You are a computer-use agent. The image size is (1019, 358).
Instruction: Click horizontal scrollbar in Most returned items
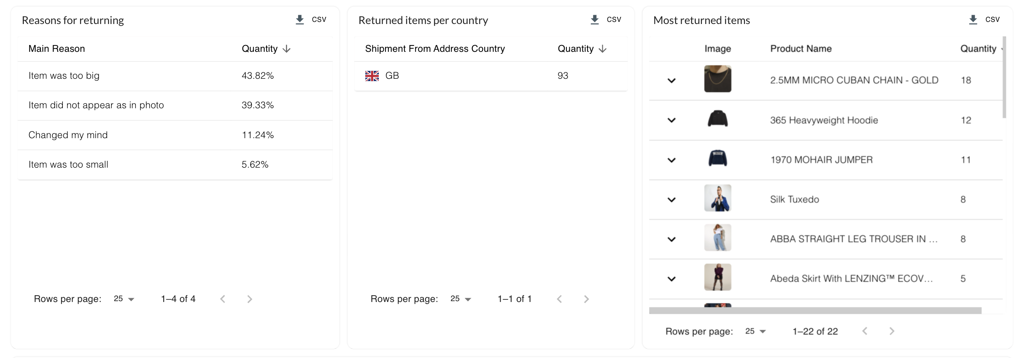click(x=815, y=311)
